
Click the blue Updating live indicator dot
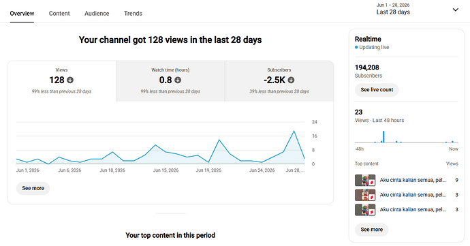[356, 47]
